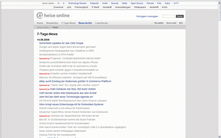Open the Einloggen link
Screen dimensions: 221x138
[x=141, y=16]
